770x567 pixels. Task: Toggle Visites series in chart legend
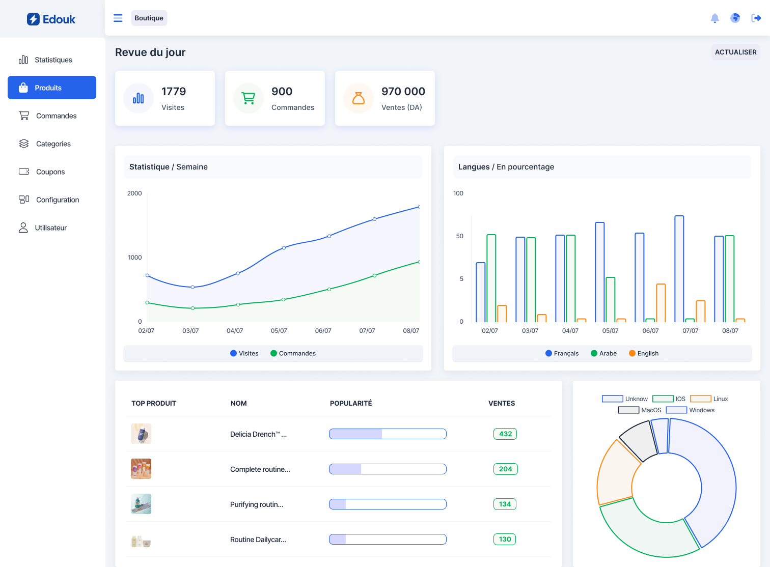pyautogui.click(x=244, y=353)
